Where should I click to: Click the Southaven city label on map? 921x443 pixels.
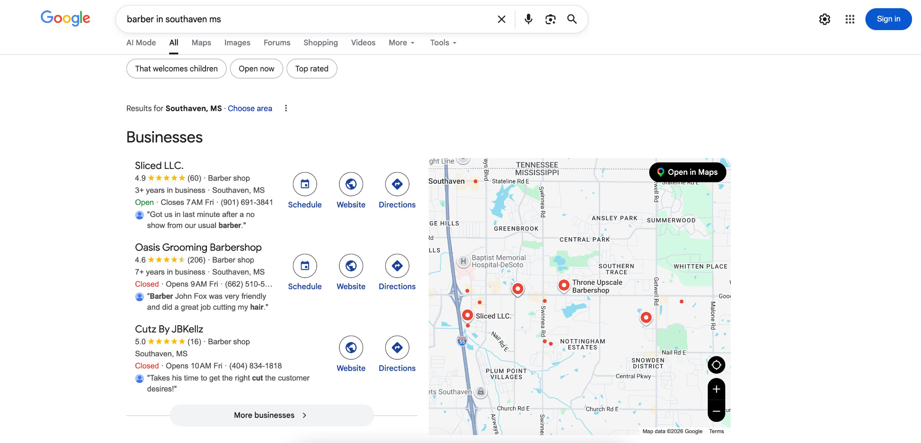point(446,181)
